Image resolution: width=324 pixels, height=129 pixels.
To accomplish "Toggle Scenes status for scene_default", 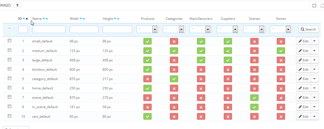I will (x=254, y=98).
